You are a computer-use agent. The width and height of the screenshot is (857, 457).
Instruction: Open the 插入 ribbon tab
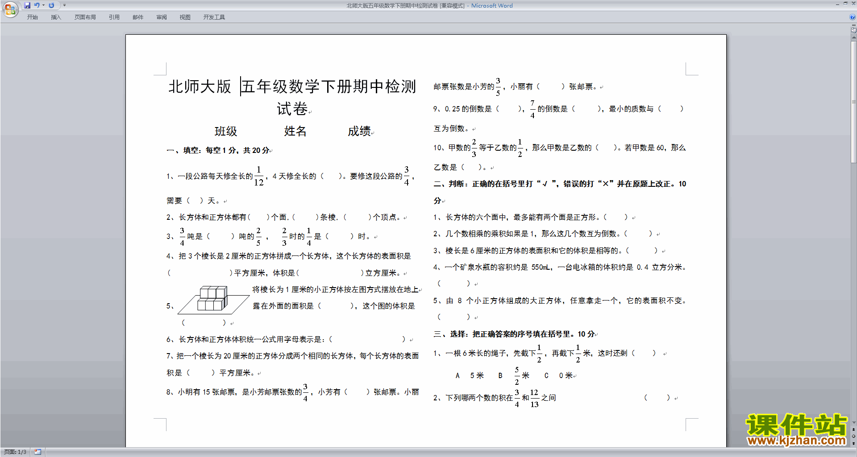coord(56,17)
